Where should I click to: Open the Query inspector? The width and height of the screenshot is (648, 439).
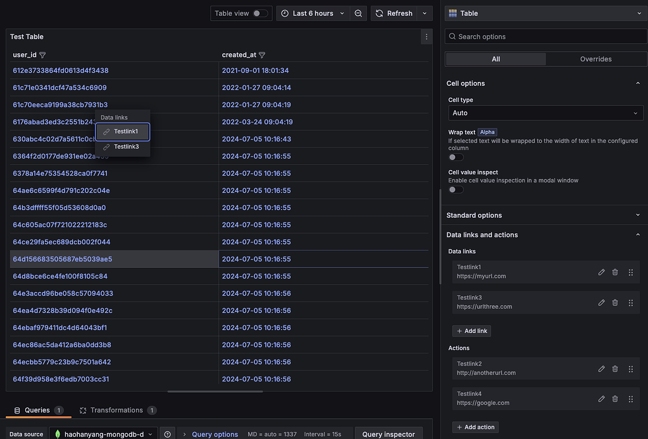[389, 434]
